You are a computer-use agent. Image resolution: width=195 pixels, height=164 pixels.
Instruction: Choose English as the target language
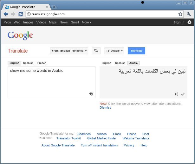click(x=106, y=63)
